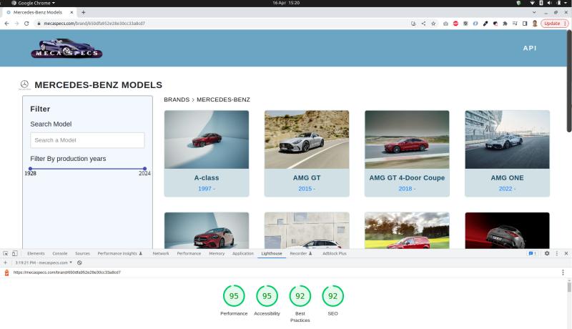The image size is (572, 329).
Task: Click the AMG GT model title
Action: pyautogui.click(x=307, y=178)
